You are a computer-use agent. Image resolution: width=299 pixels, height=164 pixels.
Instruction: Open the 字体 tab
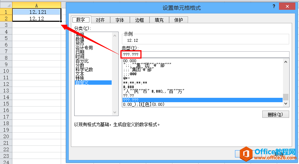[120, 20]
